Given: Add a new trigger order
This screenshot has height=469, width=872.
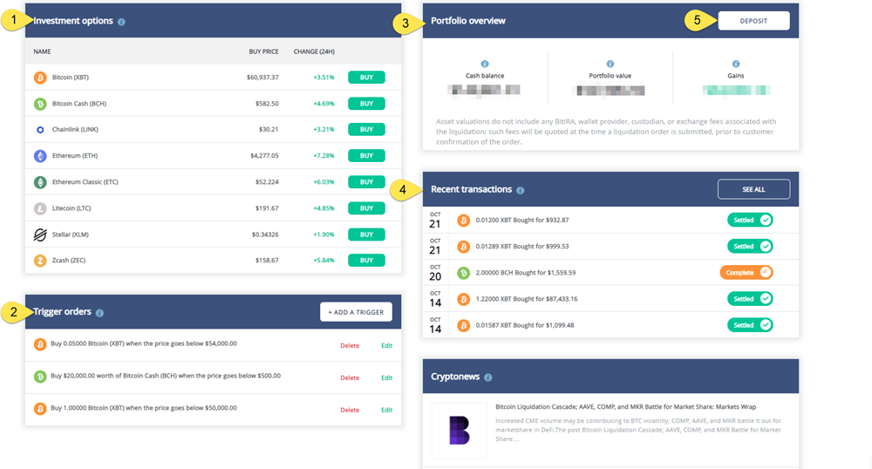Looking at the screenshot, I should (x=356, y=312).
